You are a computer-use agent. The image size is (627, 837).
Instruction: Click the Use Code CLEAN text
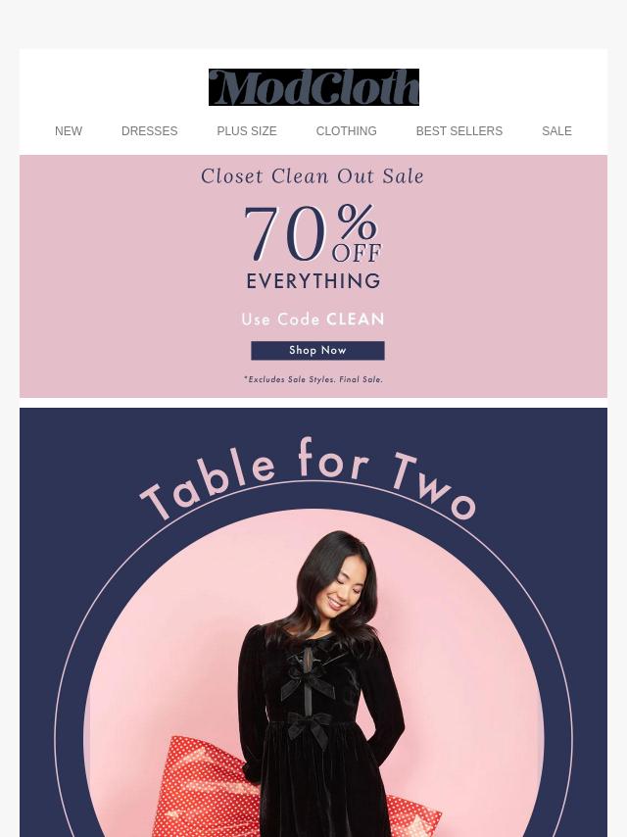tap(313, 320)
